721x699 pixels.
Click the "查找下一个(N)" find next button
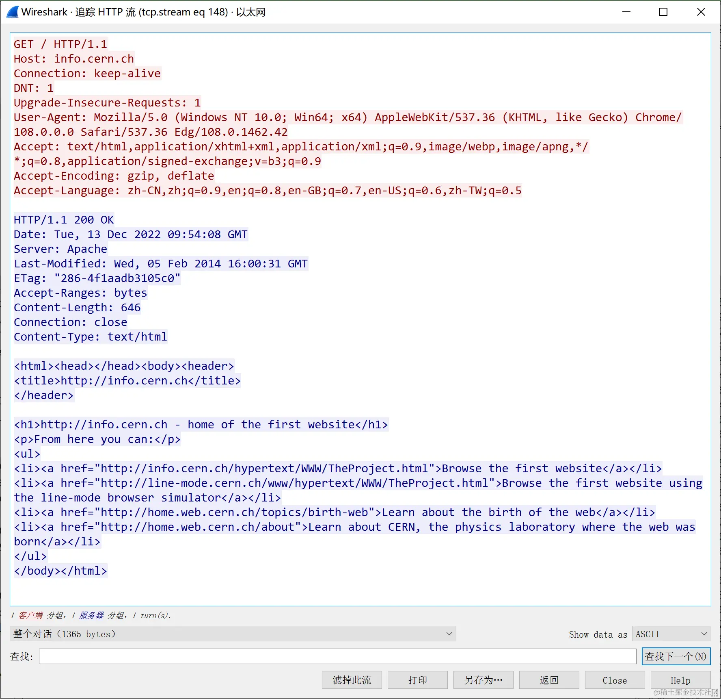[676, 656]
